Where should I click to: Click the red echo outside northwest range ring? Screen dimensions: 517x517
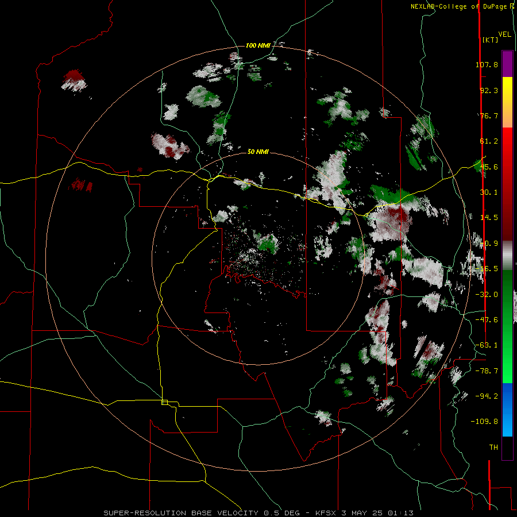pos(75,80)
